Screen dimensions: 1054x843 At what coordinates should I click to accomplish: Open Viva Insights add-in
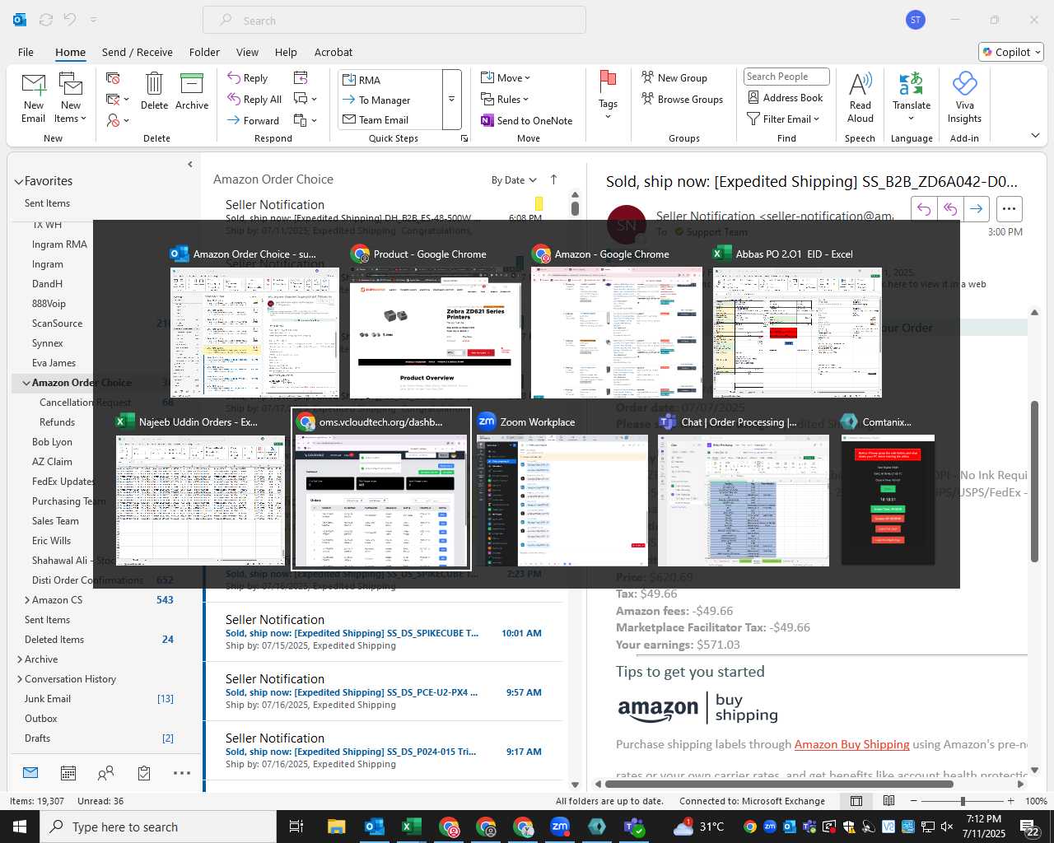964,97
